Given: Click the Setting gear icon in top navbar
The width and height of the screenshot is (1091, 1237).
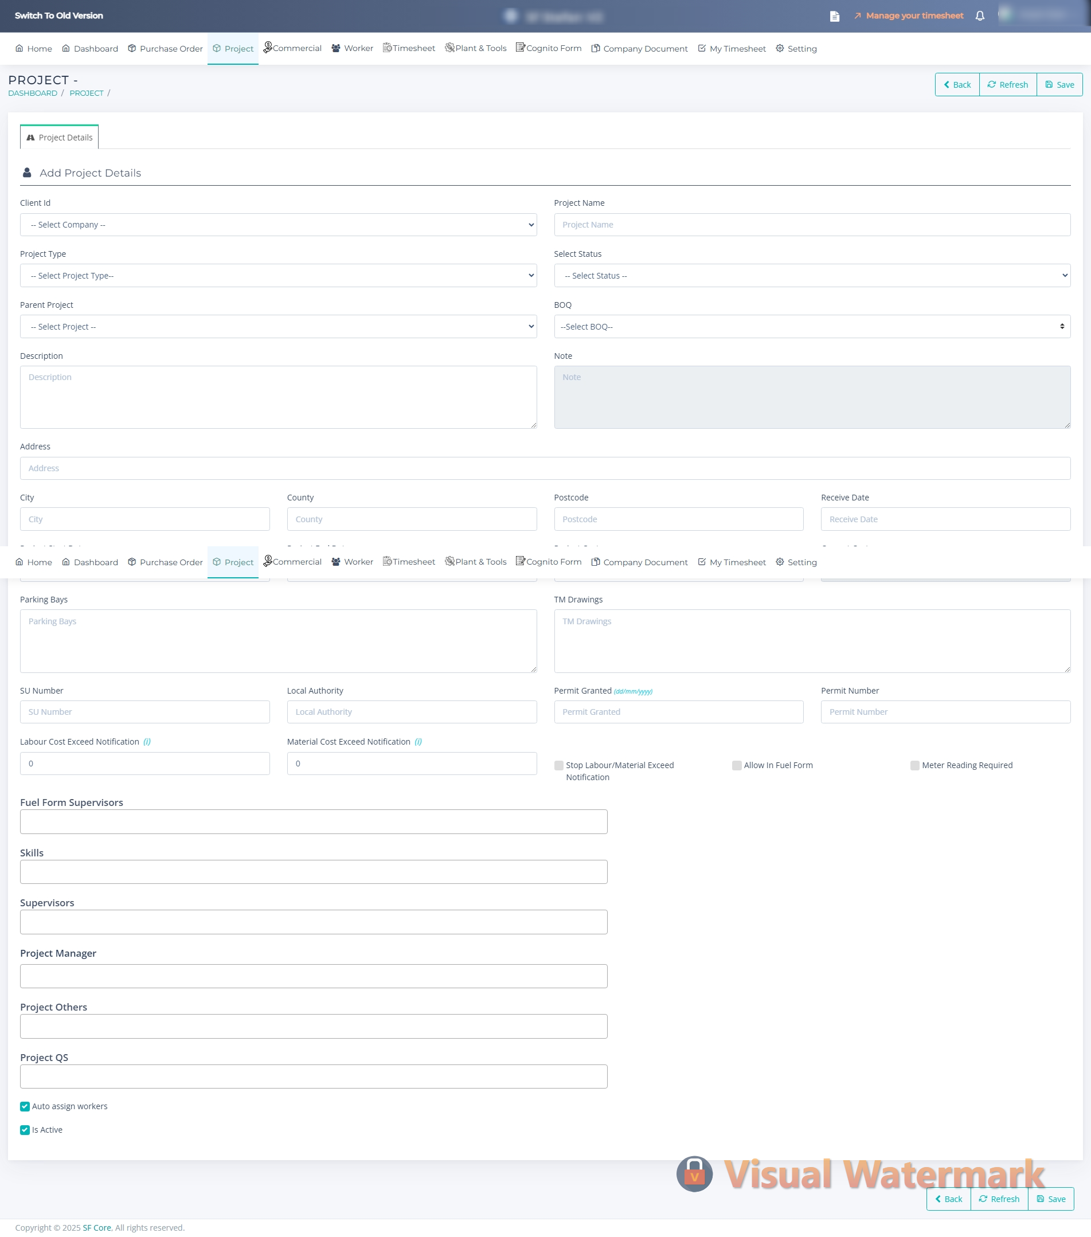Looking at the screenshot, I should pos(780,48).
